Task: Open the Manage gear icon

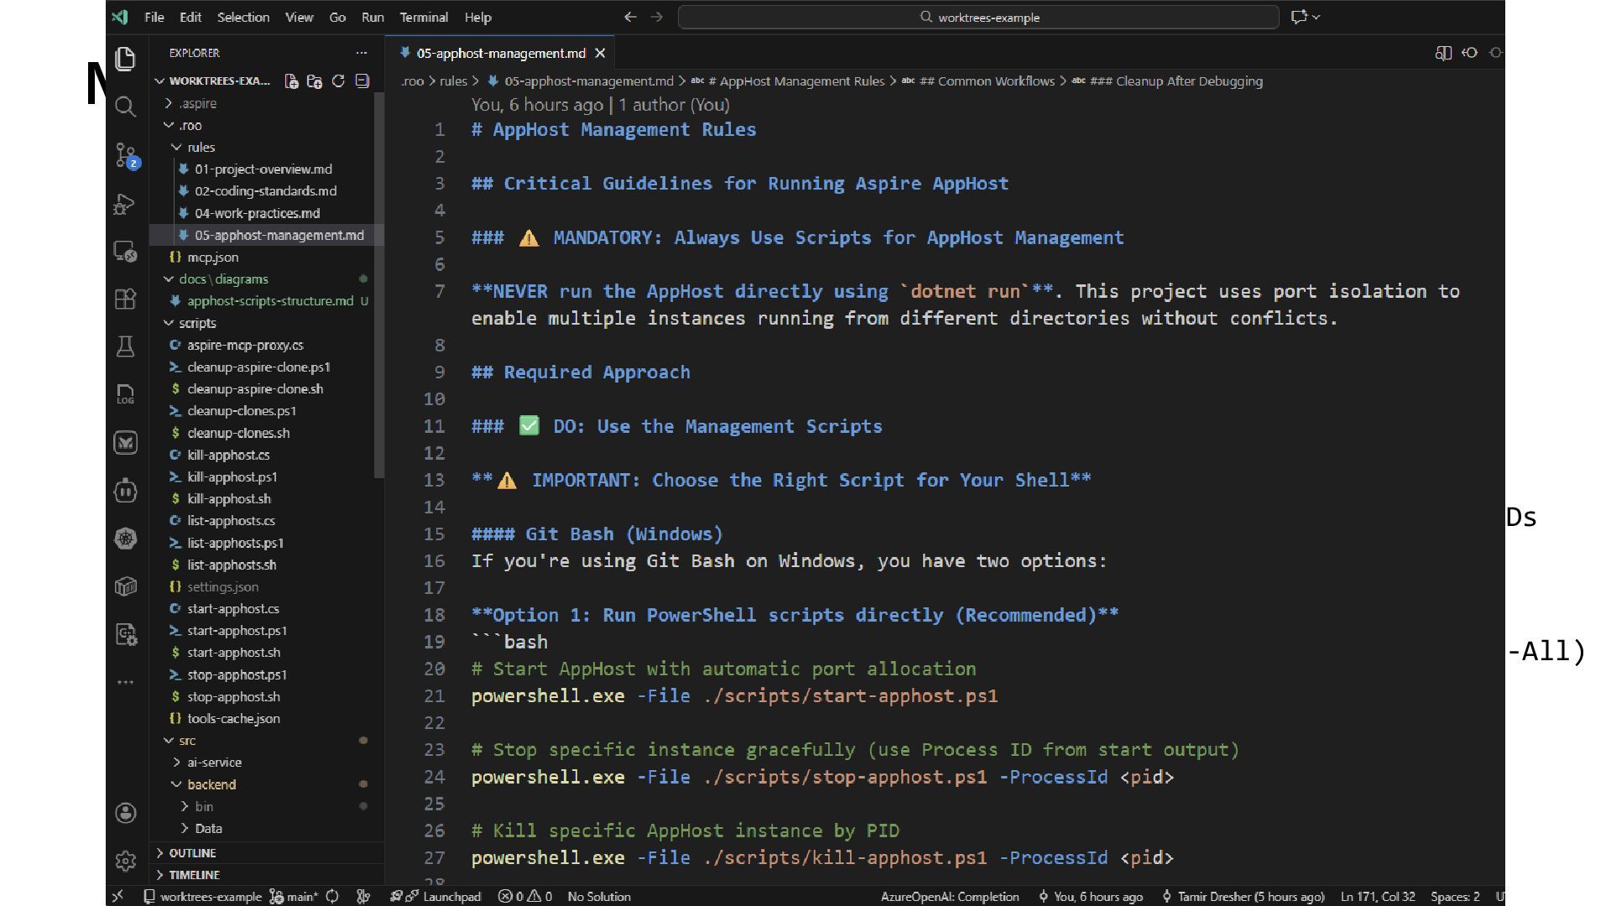Action: tap(125, 861)
